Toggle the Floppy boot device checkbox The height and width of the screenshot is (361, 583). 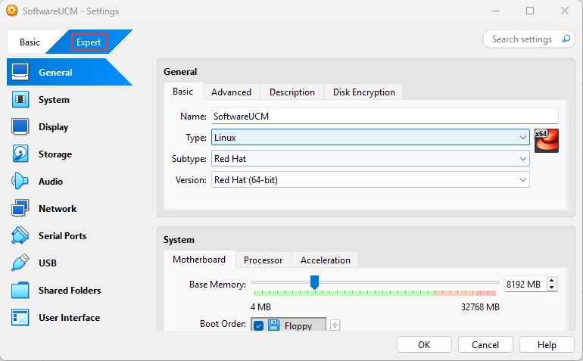tap(258, 325)
